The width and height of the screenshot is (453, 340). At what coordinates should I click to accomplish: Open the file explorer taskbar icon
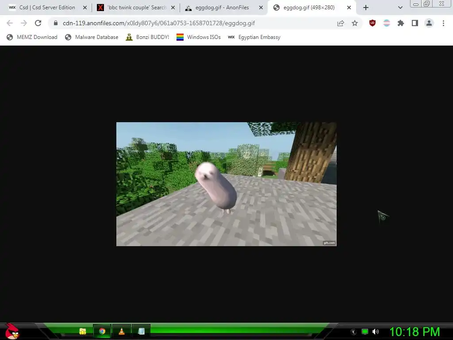[83, 331]
